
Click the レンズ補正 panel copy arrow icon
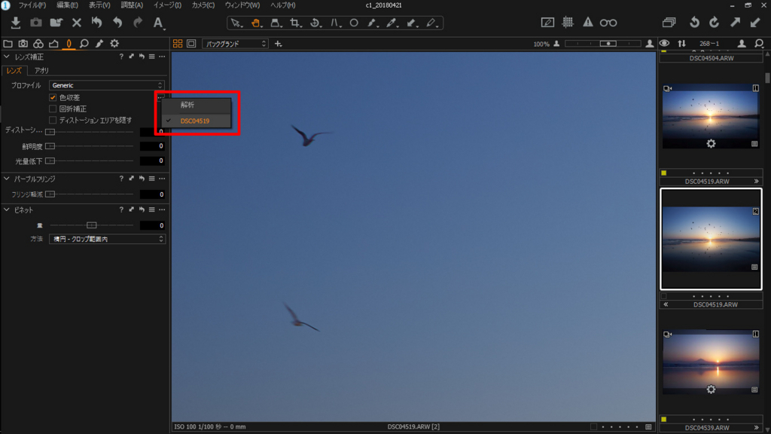[131, 57]
